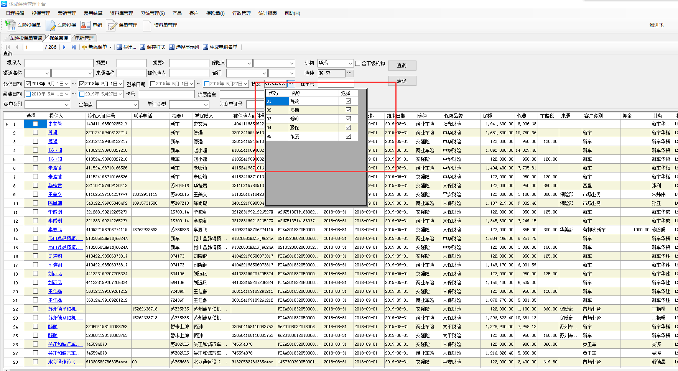678x371 pixels.
Task: Expand the 机构 dropdown showing 华成
Action: click(350, 63)
